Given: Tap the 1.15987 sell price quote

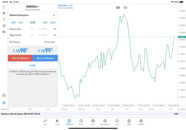Looking at the screenshot, I should tap(20, 50).
